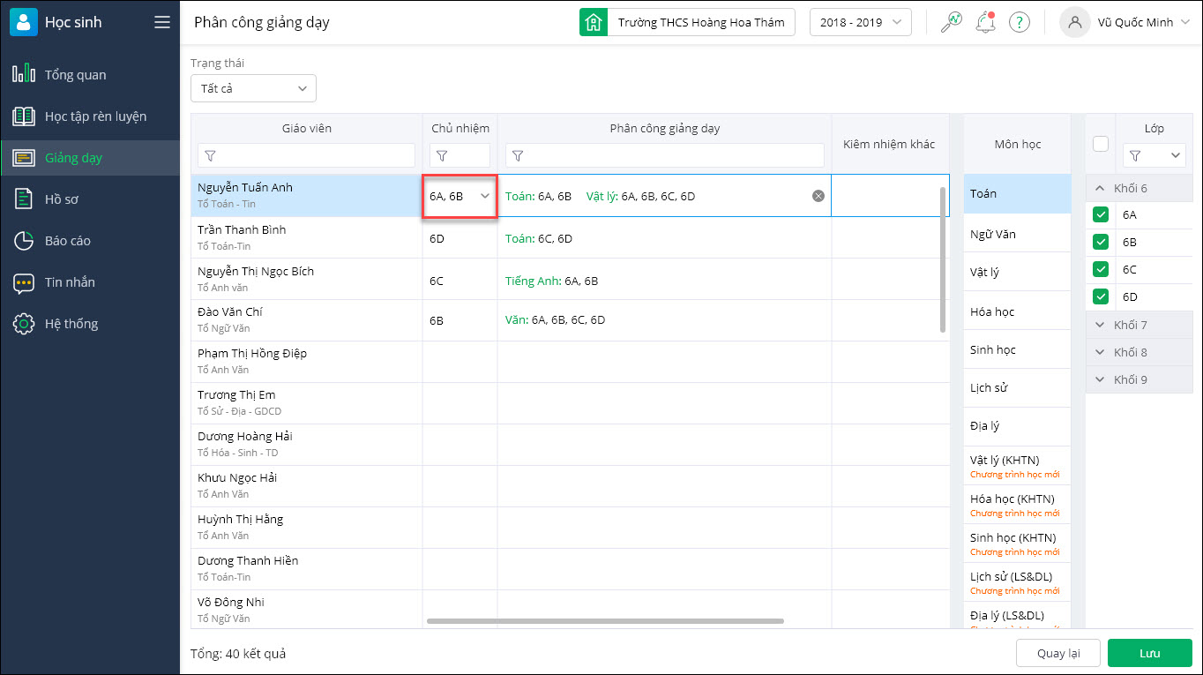Click the user avatar icon

coord(1074,23)
